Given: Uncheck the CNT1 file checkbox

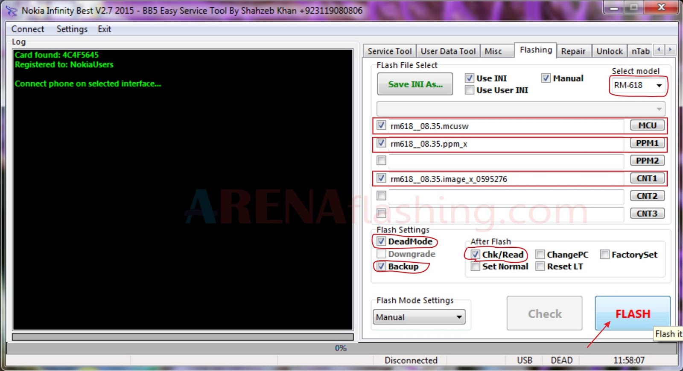Looking at the screenshot, I should 381,178.
